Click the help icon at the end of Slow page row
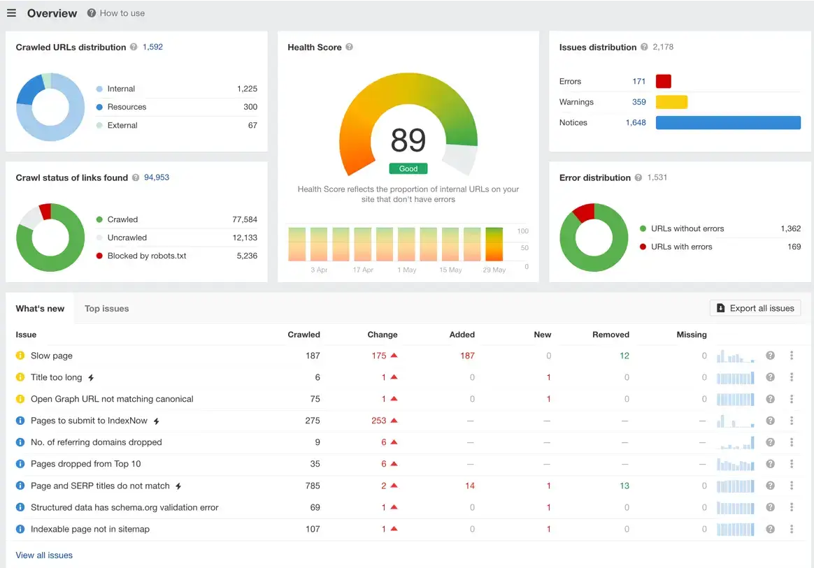Image resolution: width=814 pixels, height=568 pixels. point(771,356)
